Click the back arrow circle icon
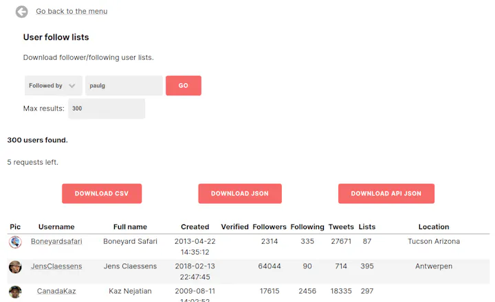 (21, 12)
